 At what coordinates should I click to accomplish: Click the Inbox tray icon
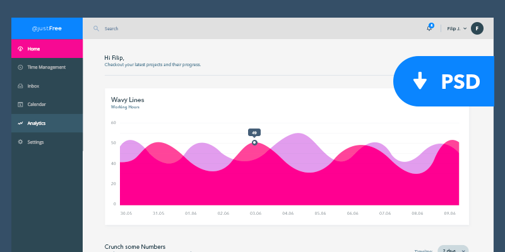click(x=20, y=86)
